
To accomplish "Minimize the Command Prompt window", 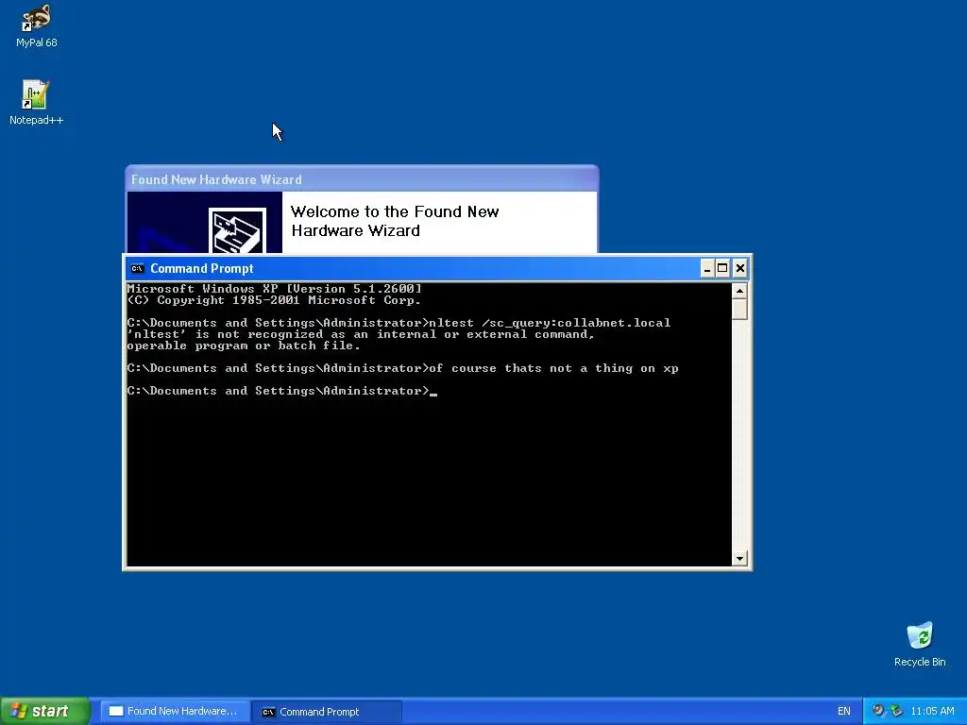I will 707,268.
